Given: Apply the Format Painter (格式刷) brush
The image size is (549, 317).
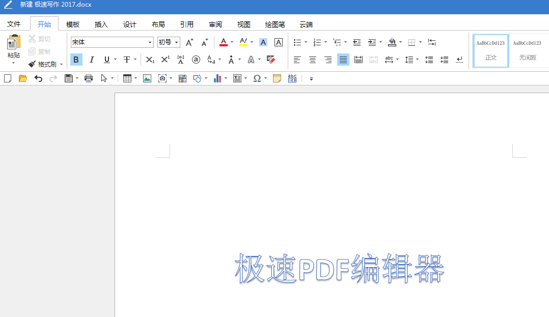Looking at the screenshot, I should point(42,65).
